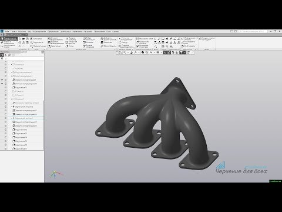Toggle visibility eye of Зеркальный массив:2 row
Image resolution: width=282 pixels, height=212 pixels.
point(6,107)
